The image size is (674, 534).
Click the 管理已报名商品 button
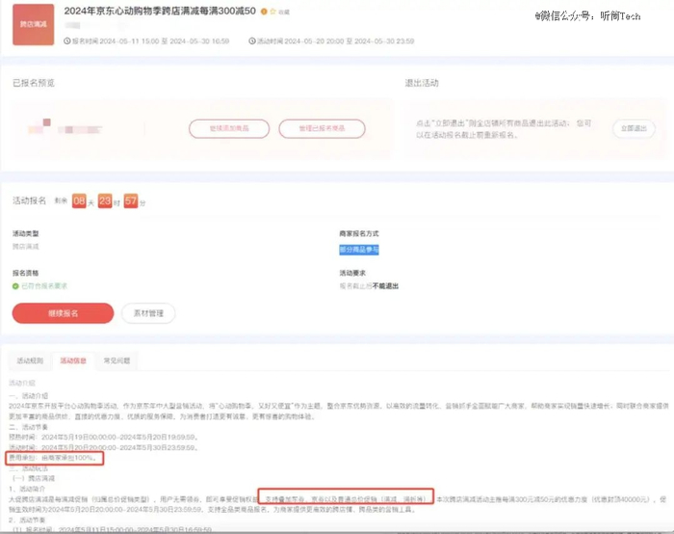click(322, 128)
